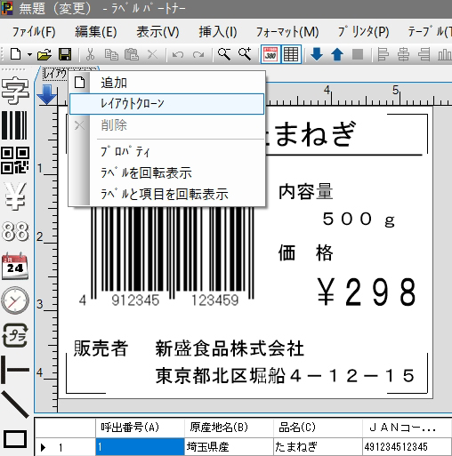452x456 pixels.
Task: Open the プリンタ(P) menu
Action: point(363,31)
